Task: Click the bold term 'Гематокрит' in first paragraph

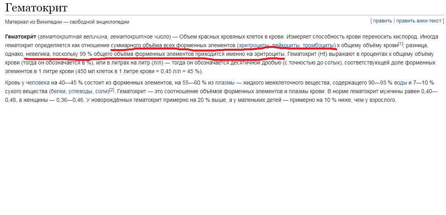Action: 20,37
